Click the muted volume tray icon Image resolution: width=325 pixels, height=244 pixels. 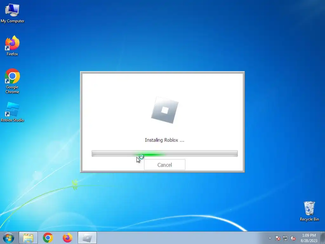(293, 238)
